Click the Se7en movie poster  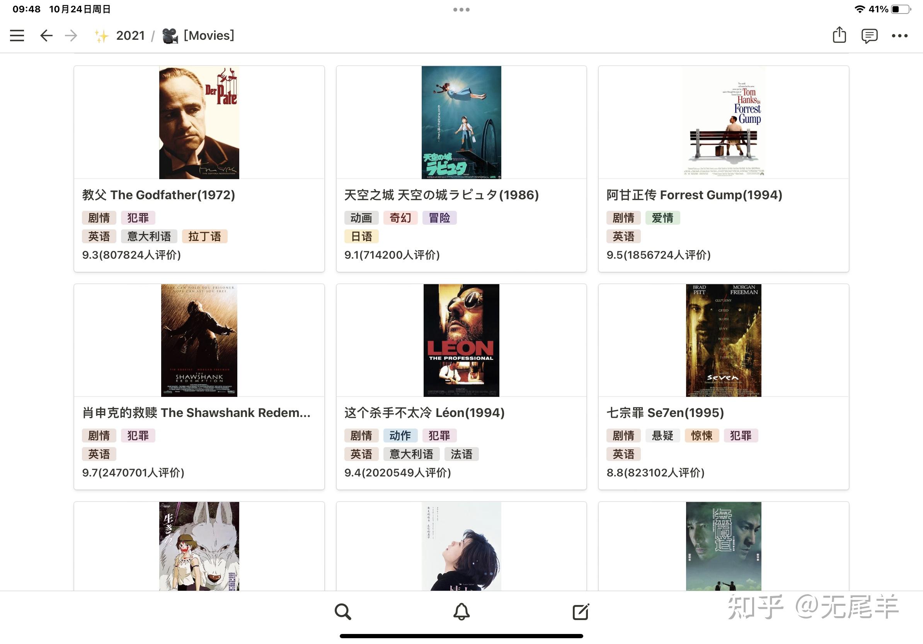click(x=724, y=340)
